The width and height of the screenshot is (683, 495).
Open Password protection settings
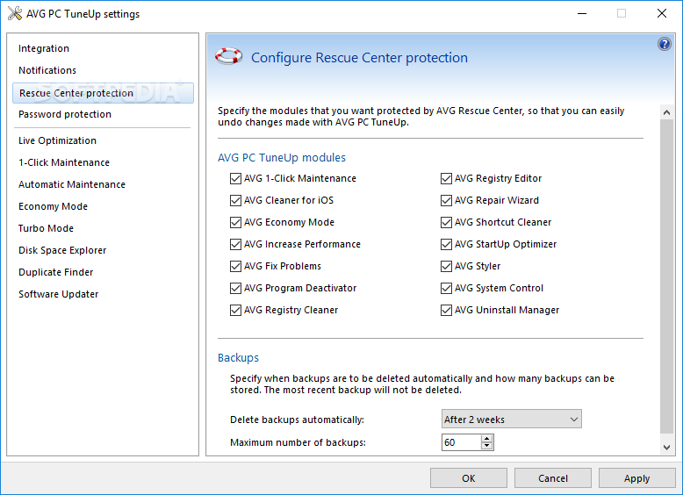[65, 114]
